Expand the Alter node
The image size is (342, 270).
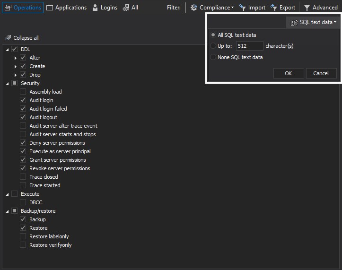(x=15, y=58)
